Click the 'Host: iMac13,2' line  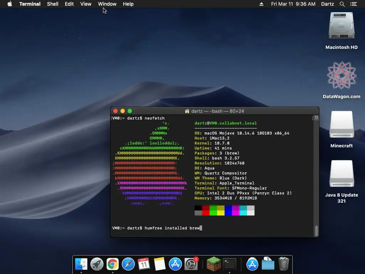212,138
